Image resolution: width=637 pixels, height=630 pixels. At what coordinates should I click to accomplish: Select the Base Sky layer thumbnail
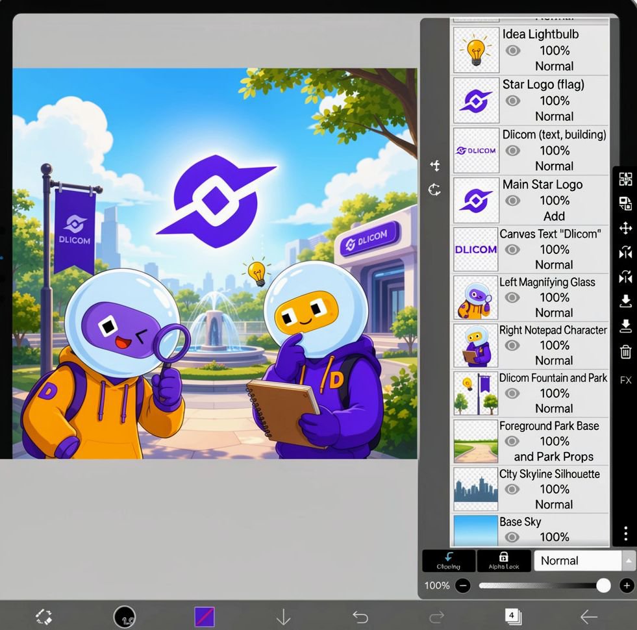click(x=476, y=531)
